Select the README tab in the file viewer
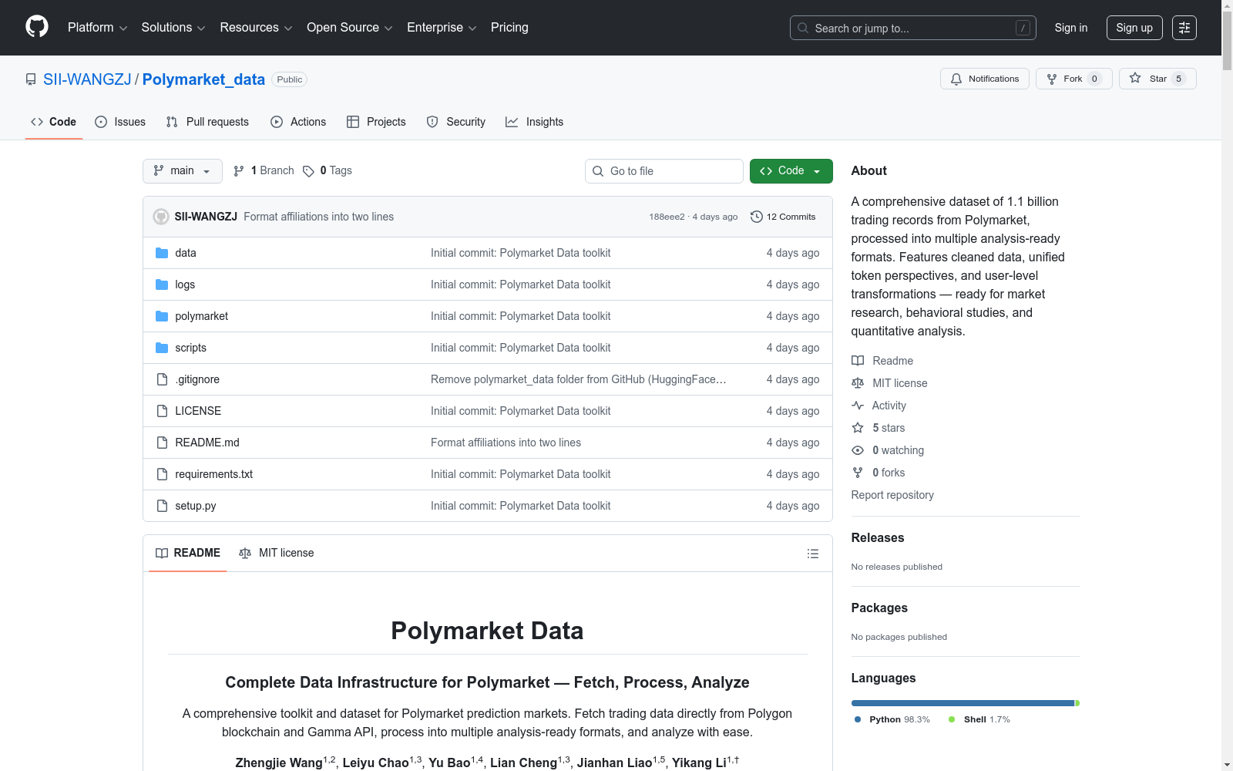Image resolution: width=1233 pixels, height=771 pixels. coord(188,553)
